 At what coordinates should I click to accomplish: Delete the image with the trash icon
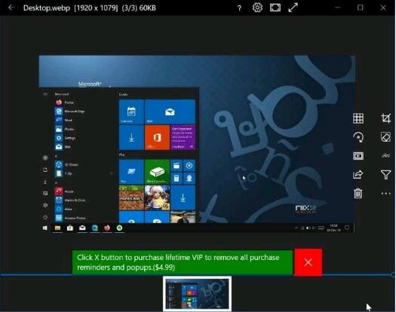(x=358, y=194)
